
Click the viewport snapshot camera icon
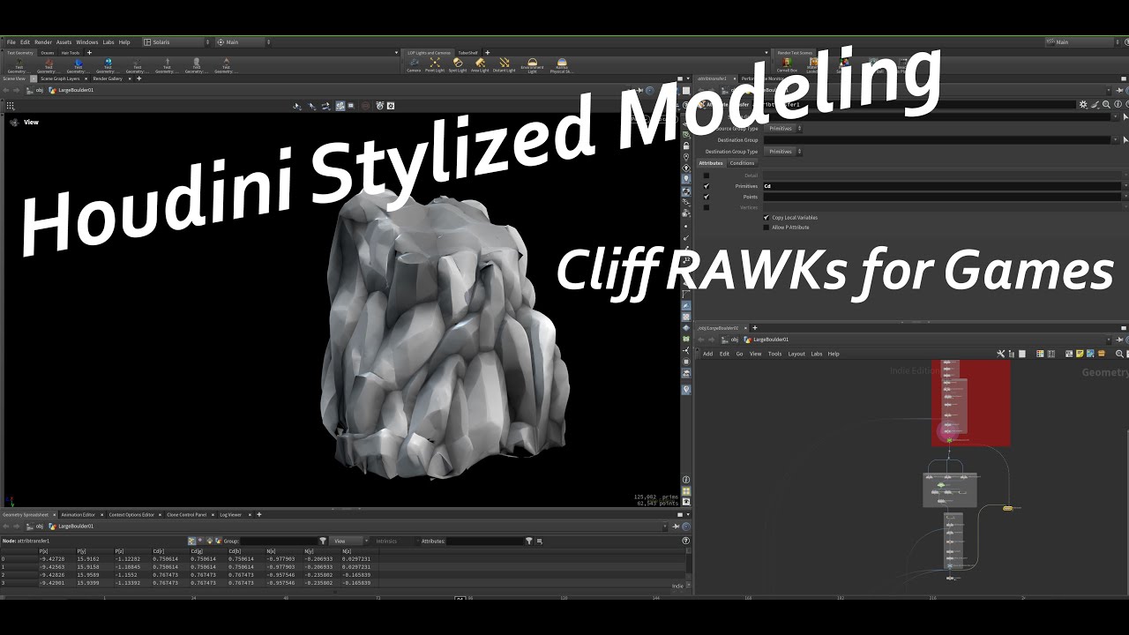tap(379, 106)
